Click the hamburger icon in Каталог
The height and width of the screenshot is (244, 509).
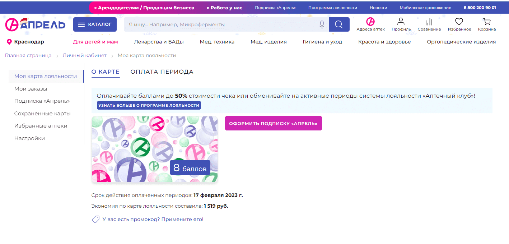[x=81, y=25]
